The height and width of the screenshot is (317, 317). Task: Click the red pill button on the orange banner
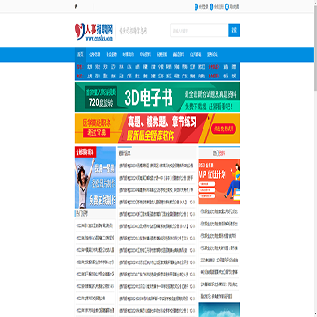click(224, 129)
